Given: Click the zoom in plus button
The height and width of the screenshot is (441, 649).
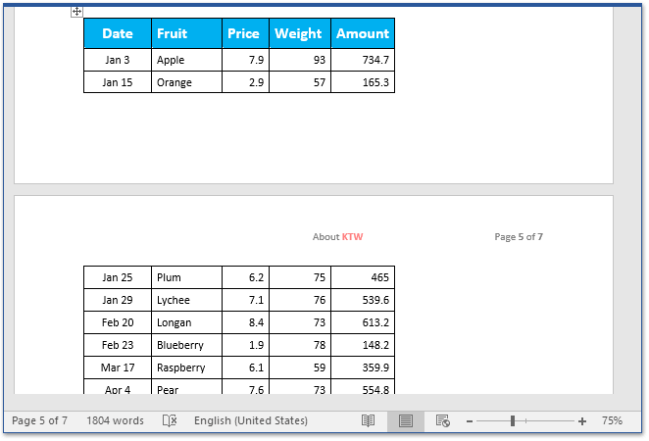Looking at the screenshot, I should (x=582, y=420).
